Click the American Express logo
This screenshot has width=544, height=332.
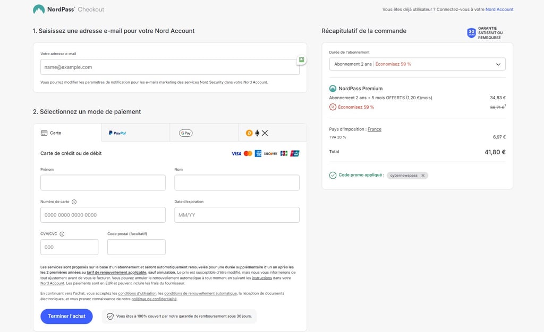coord(258,153)
